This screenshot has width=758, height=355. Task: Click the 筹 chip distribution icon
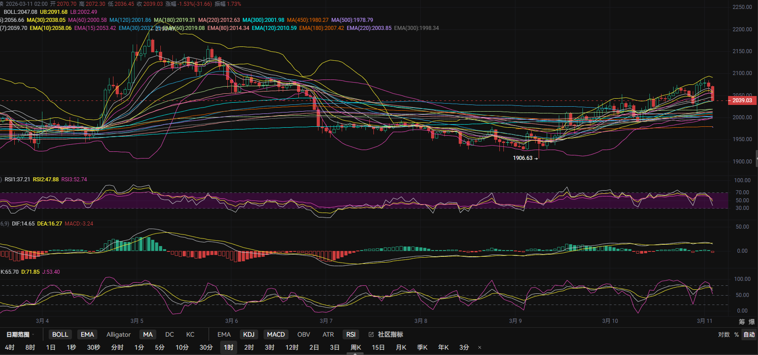[x=742, y=322]
